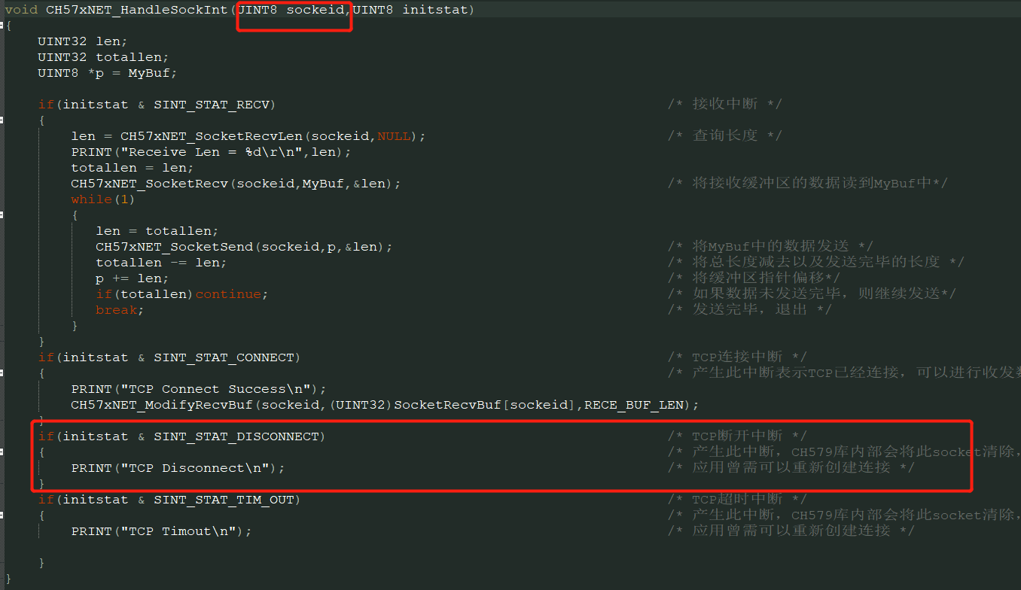The width and height of the screenshot is (1021, 590).
Task: Select the UINT8 sockeid parameter highlighted in red
Action: tap(294, 10)
